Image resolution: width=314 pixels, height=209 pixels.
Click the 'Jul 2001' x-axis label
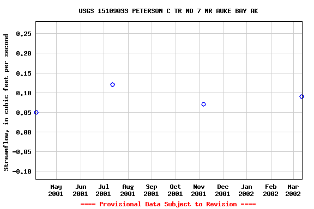104,190
